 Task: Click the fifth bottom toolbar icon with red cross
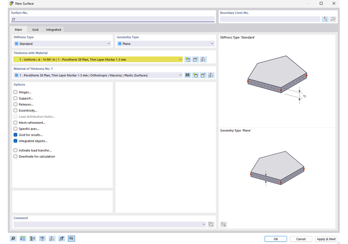[52, 239]
